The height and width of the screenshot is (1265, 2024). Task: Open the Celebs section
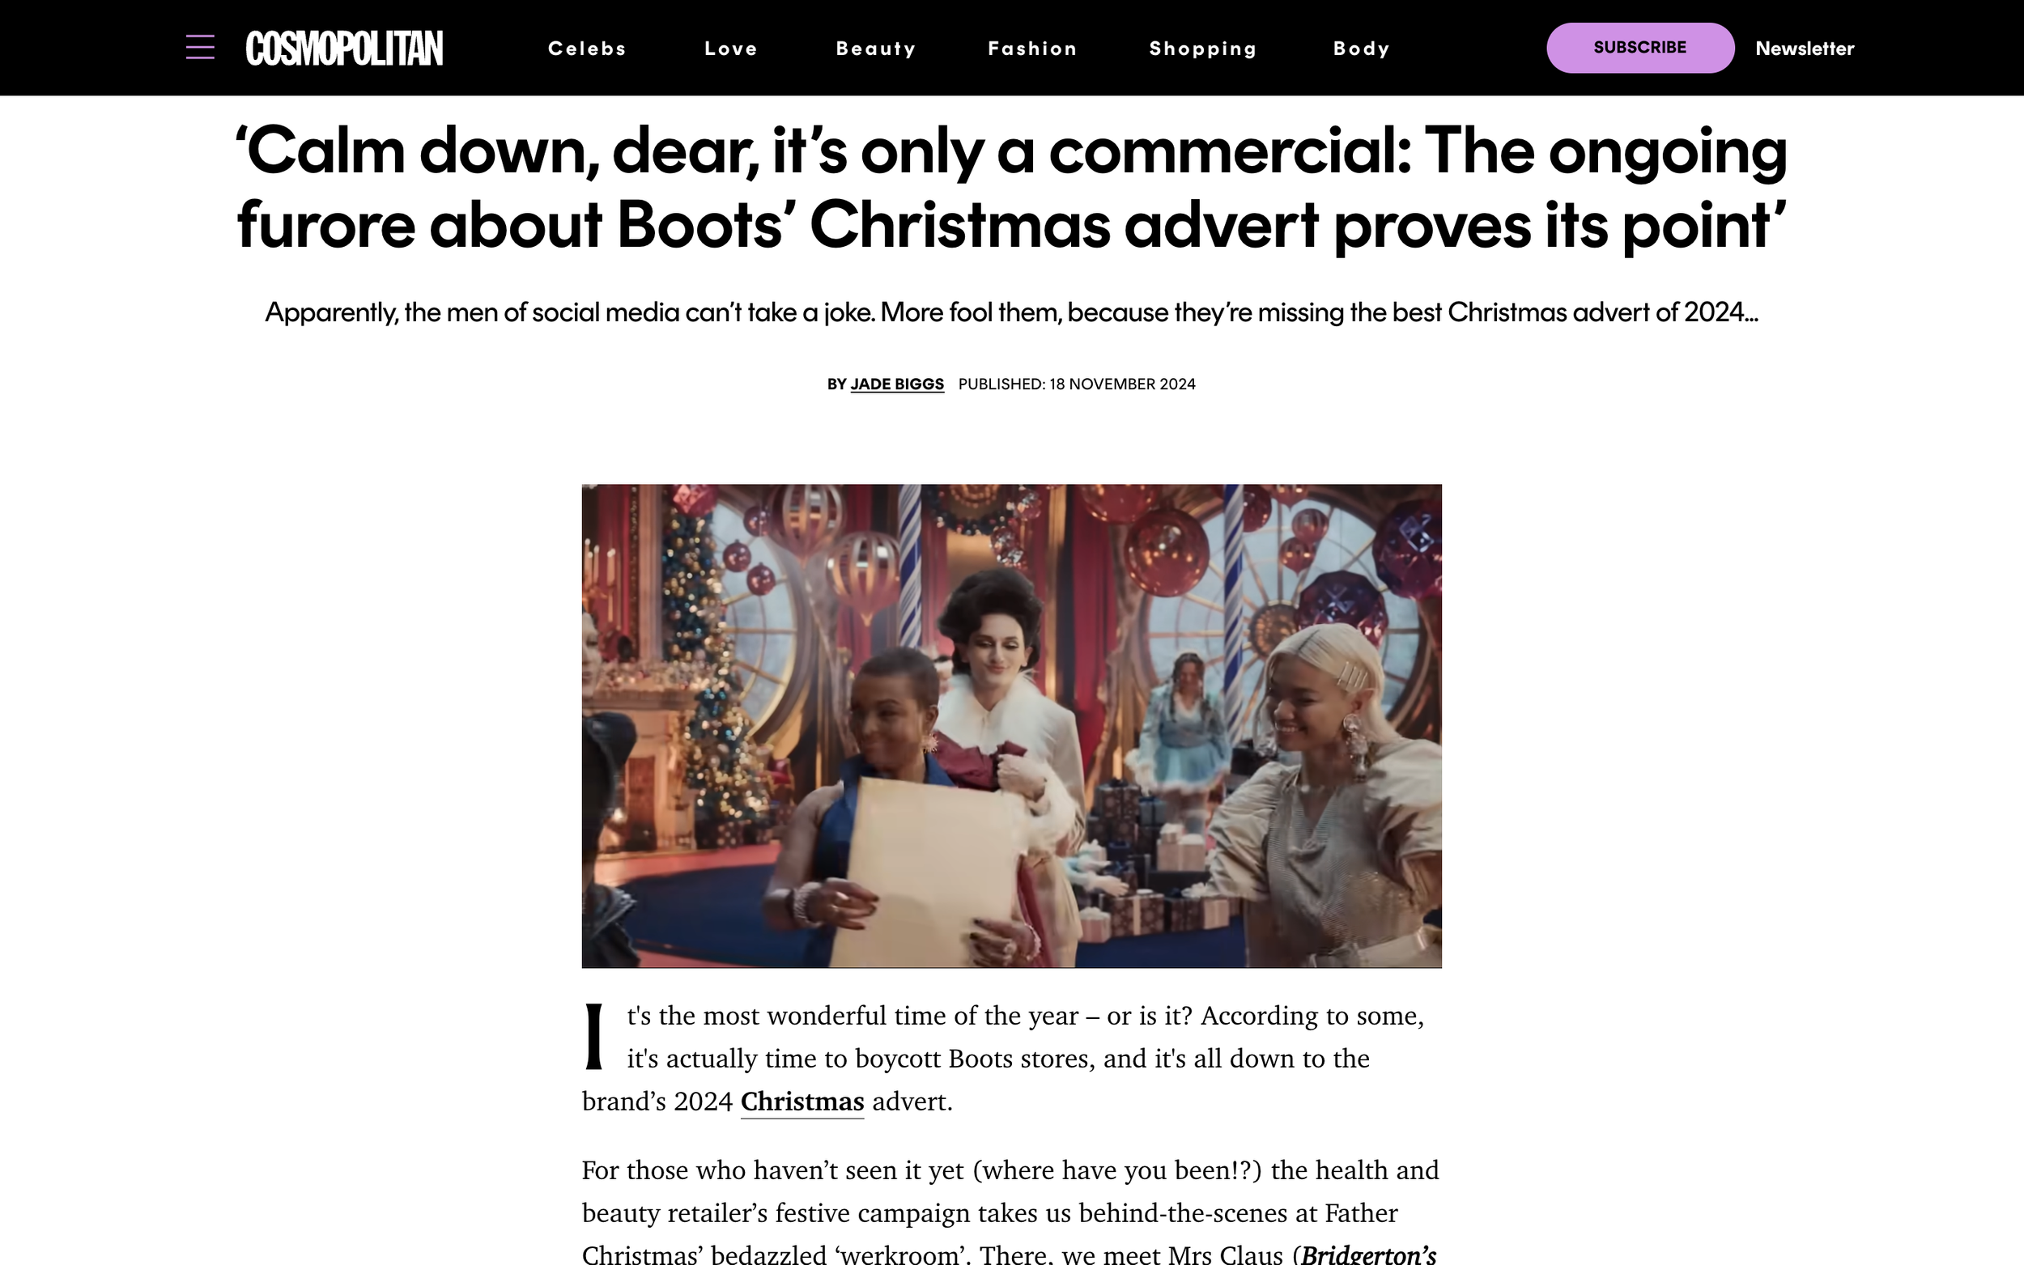pos(586,49)
